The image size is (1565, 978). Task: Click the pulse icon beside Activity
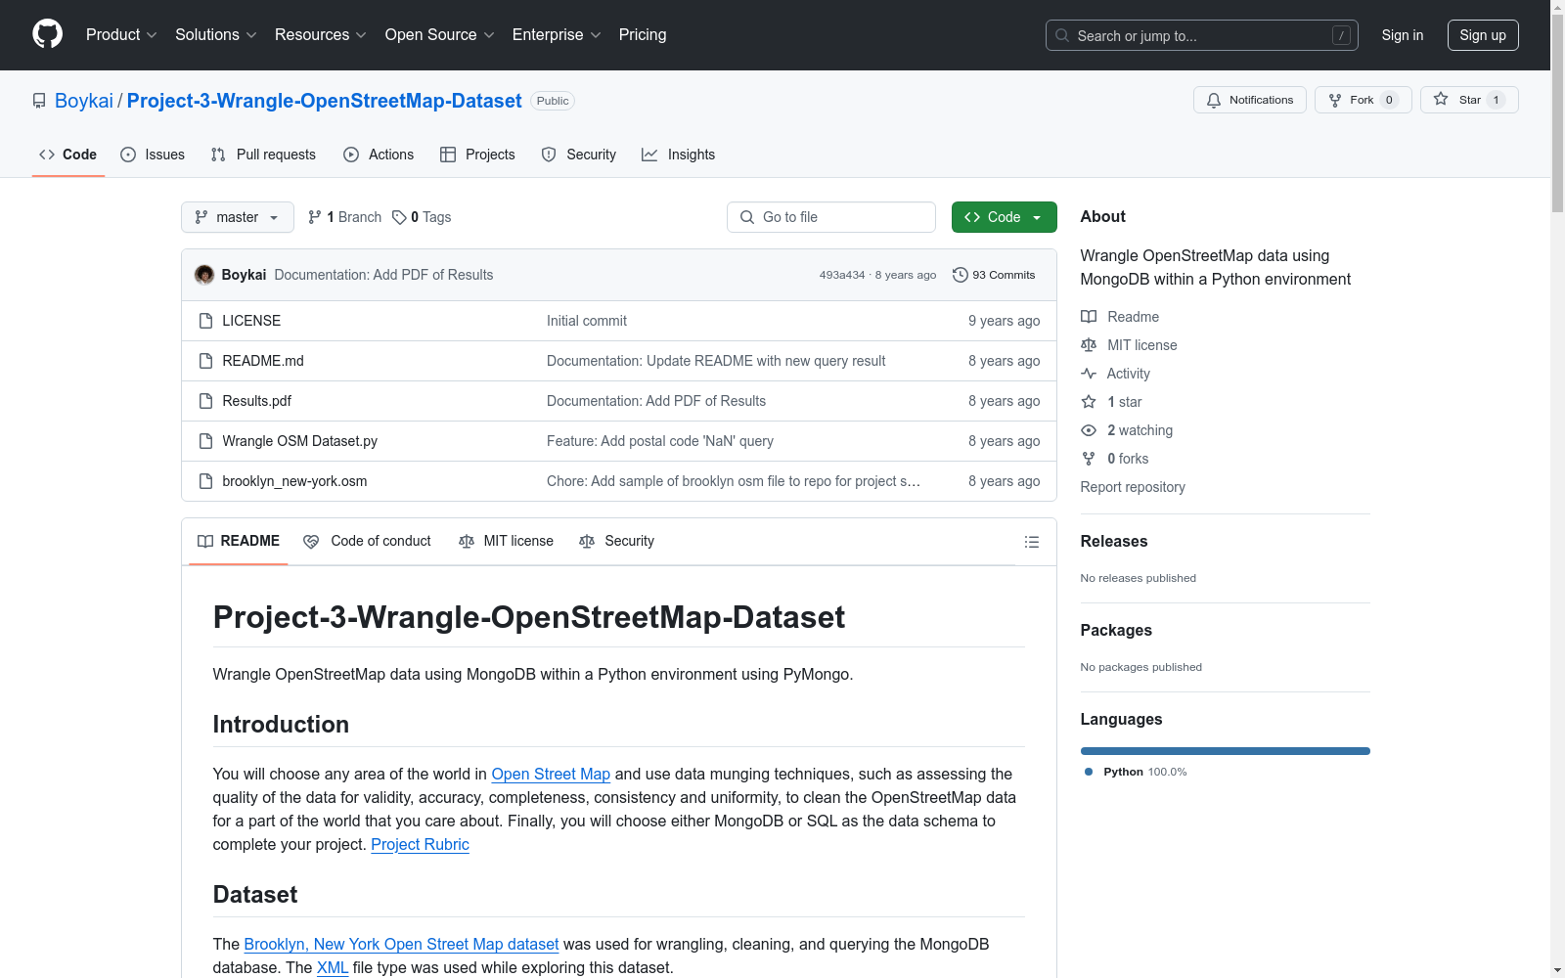[1089, 374]
